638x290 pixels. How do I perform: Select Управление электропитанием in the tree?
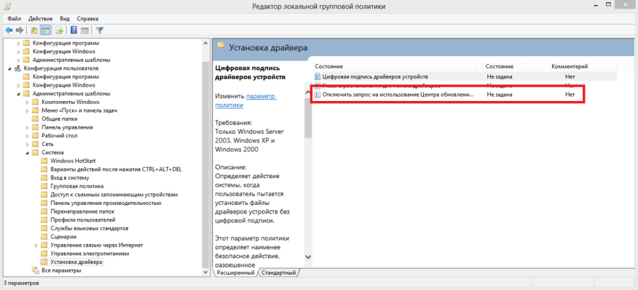tap(90, 254)
